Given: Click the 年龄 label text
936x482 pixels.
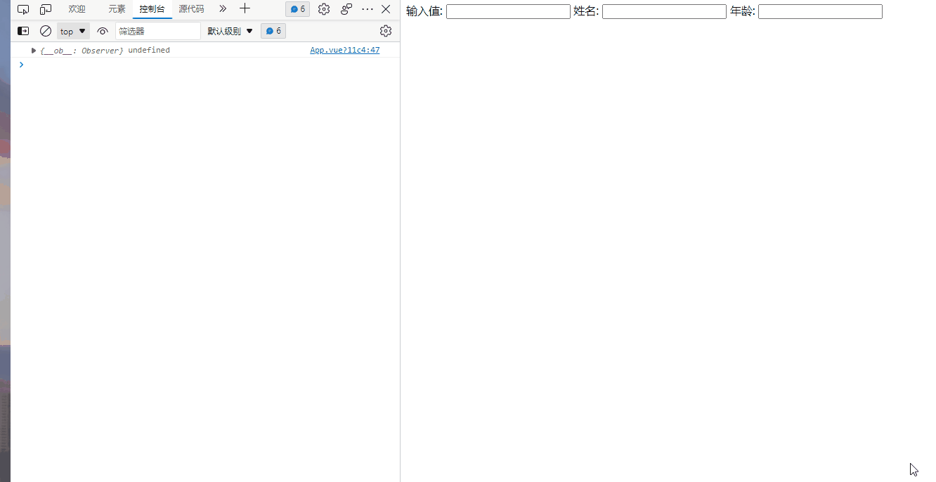Looking at the screenshot, I should (x=742, y=11).
